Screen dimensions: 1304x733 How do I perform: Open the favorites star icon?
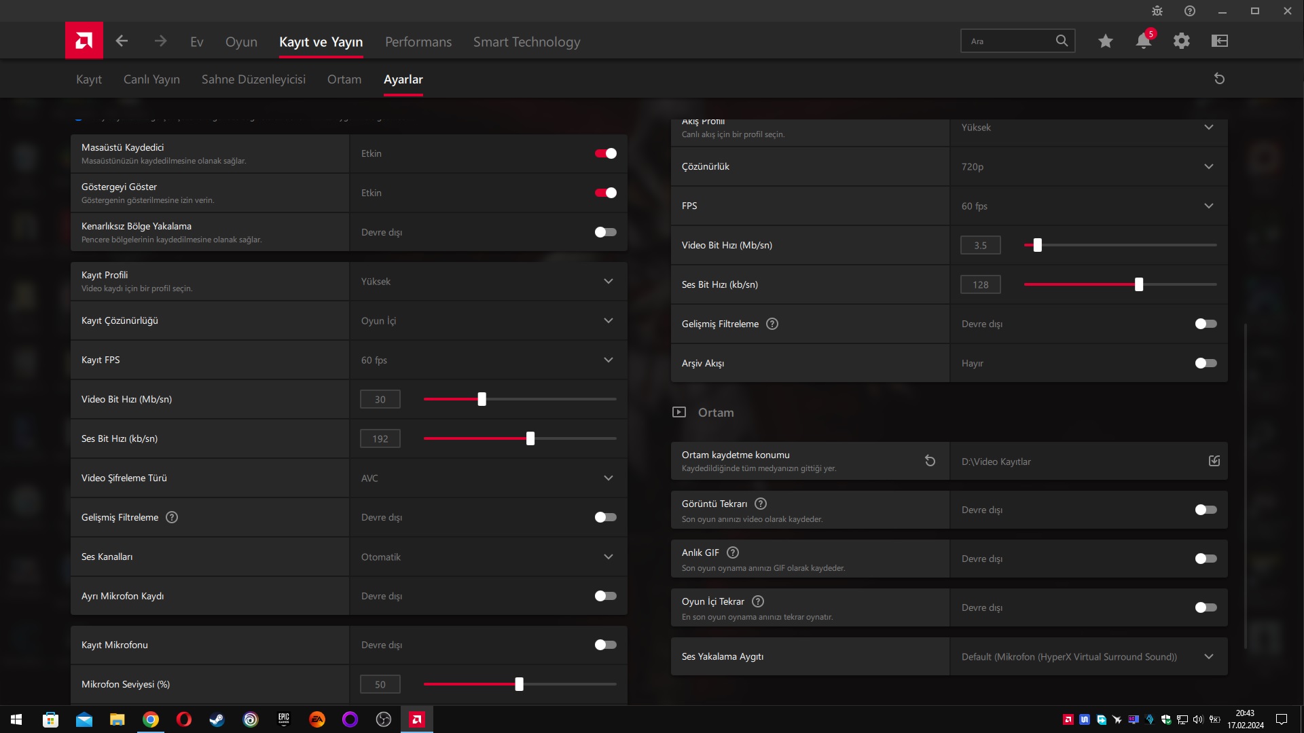1106,41
